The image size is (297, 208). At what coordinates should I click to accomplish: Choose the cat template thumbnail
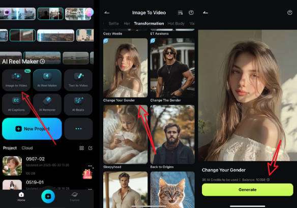(x=172, y=190)
